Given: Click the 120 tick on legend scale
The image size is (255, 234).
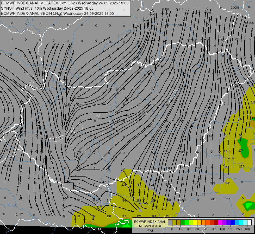Looking at the screenshot, I should tap(222, 229).
